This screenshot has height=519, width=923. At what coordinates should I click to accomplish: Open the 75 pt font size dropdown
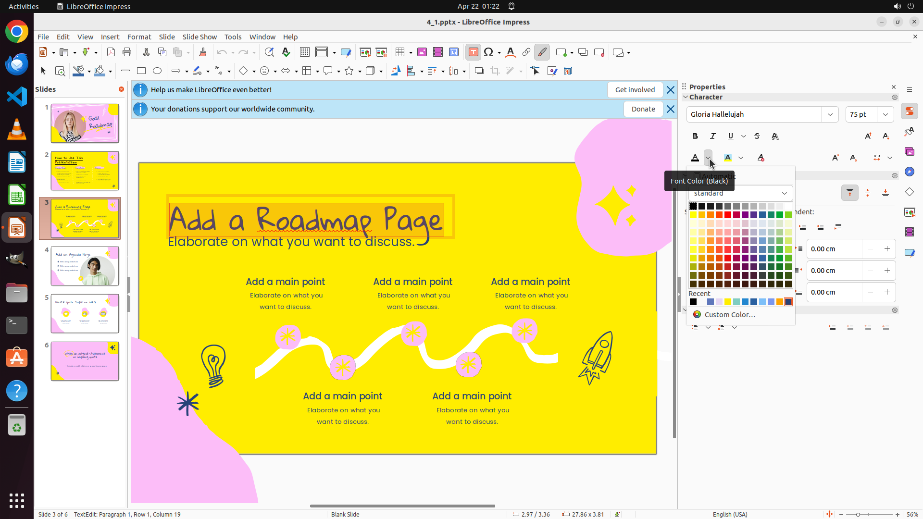tap(885, 114)
